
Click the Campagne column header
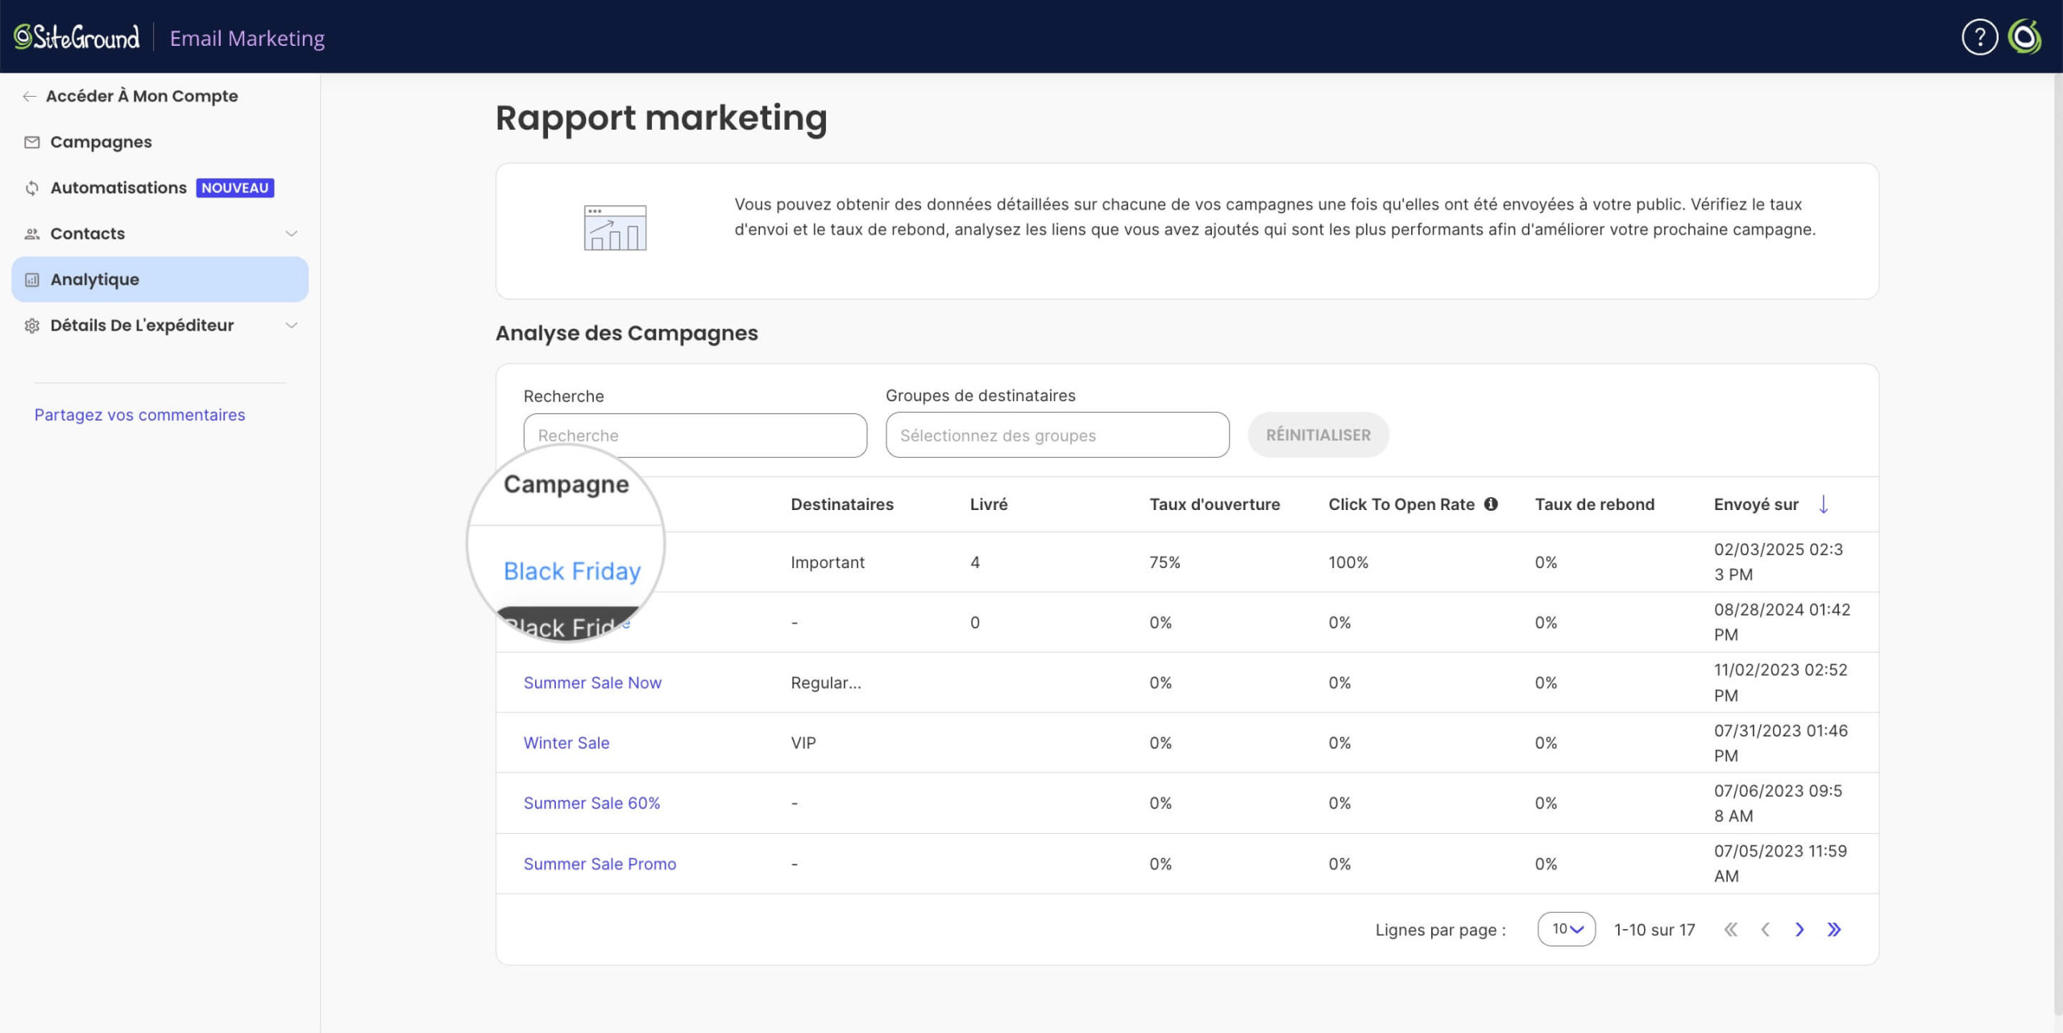567,484
